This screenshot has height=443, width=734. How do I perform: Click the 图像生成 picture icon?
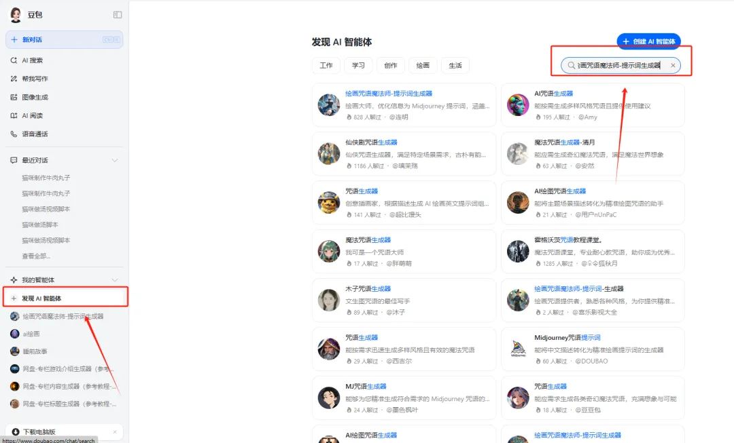pos(14,97)
